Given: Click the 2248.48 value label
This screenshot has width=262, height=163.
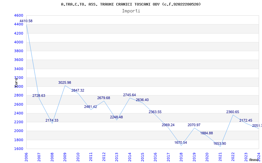Looking at the screenshot, I should [116, 117].
